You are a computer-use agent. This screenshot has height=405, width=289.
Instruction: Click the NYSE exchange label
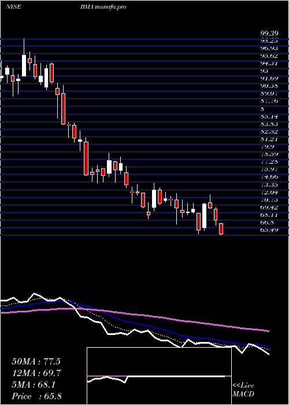coord(13,7)
